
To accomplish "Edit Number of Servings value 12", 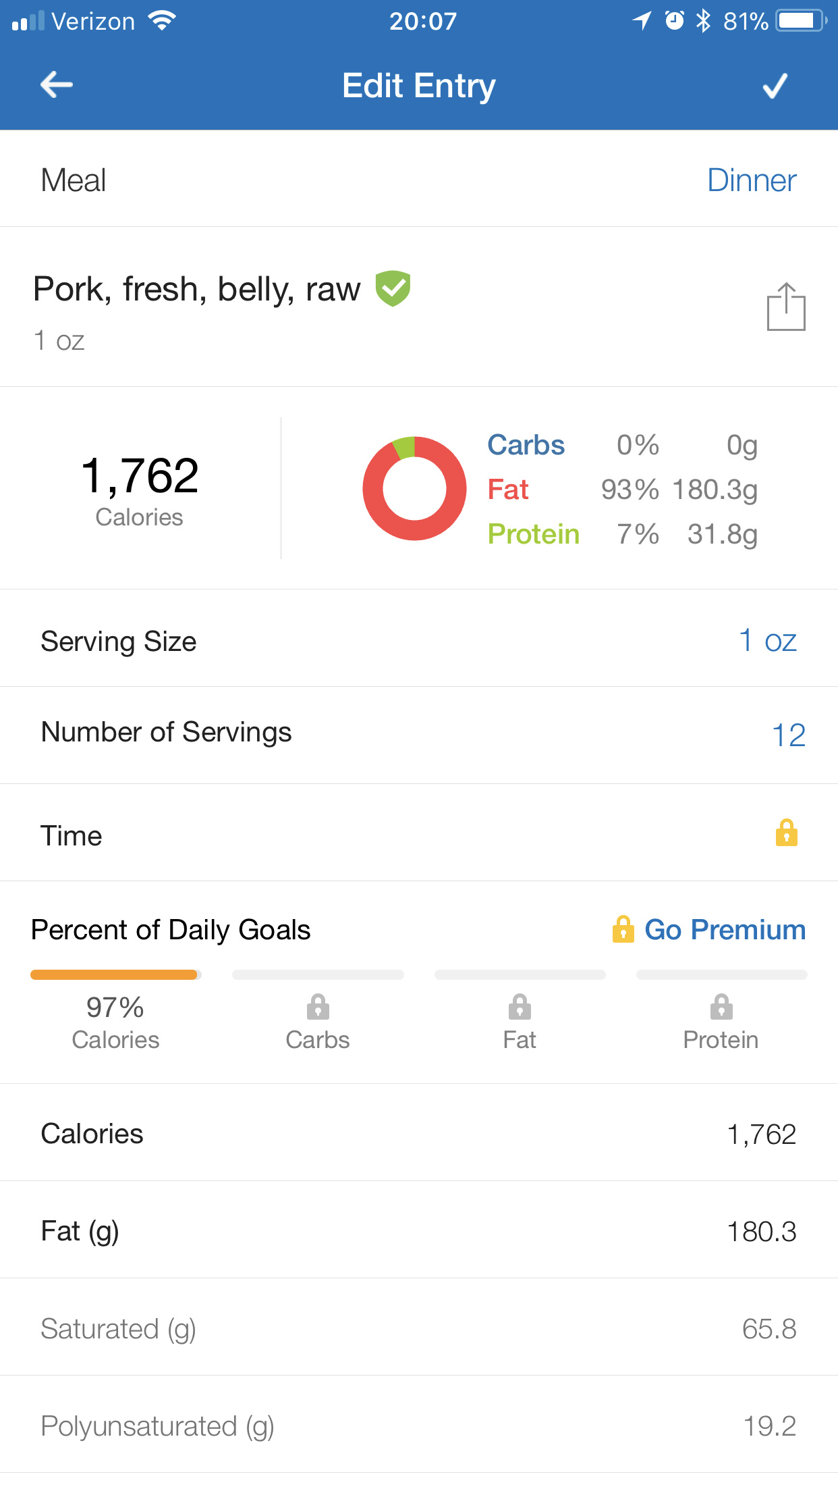I will pos(788,735).
